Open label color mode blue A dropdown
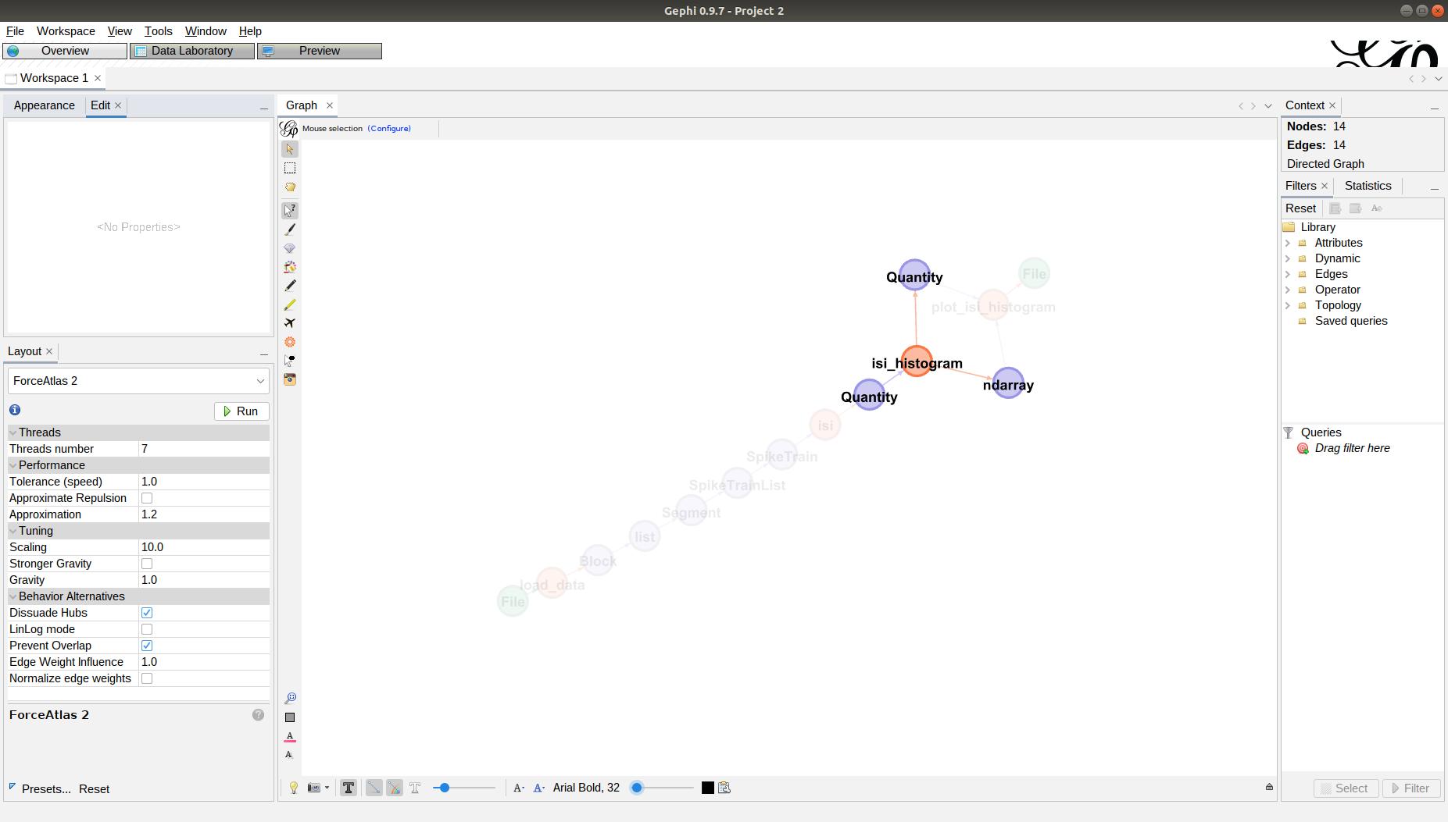The width and height of the screenshot is (1448, 822). 539,788
